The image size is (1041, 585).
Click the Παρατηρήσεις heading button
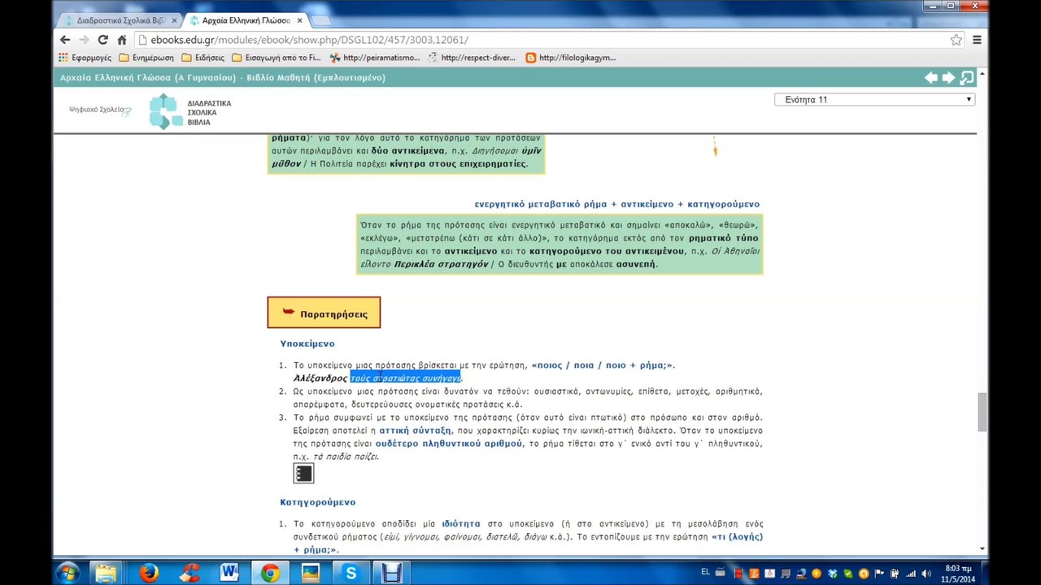coord(324,313)
